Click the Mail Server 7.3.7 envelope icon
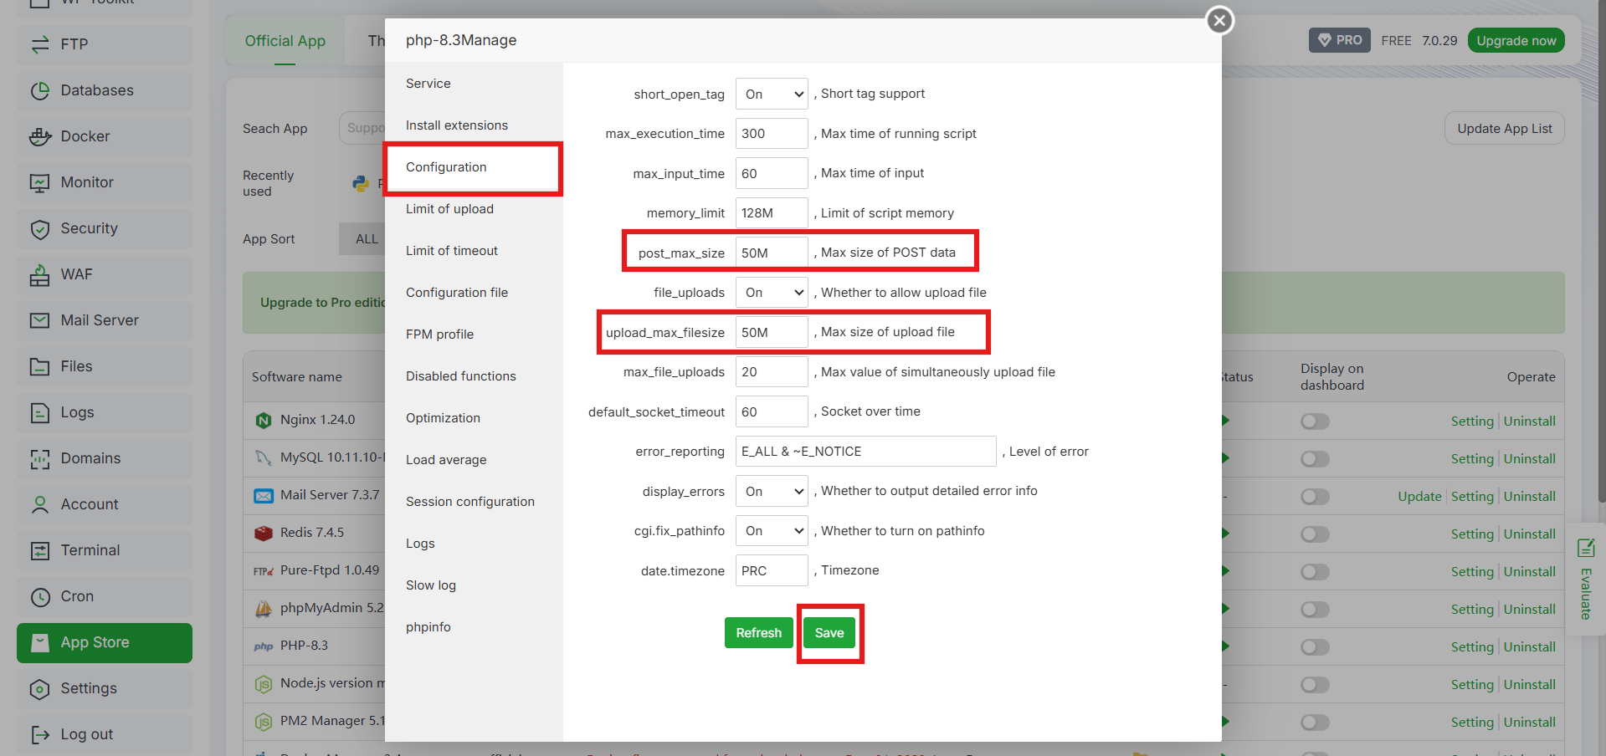Screen dimensions: 1606x756 (264, 495)
